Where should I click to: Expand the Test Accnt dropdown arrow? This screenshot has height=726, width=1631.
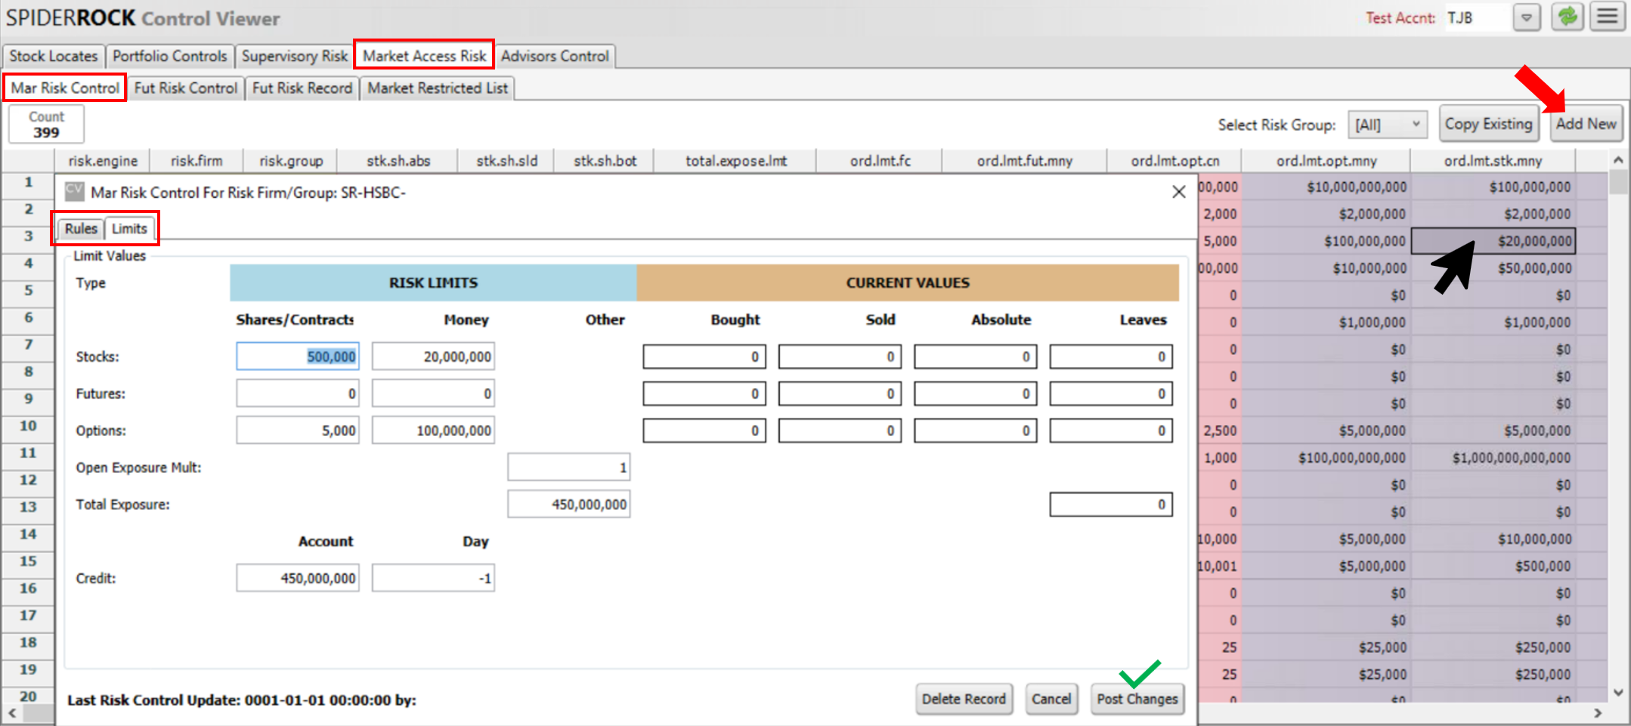1526,17
